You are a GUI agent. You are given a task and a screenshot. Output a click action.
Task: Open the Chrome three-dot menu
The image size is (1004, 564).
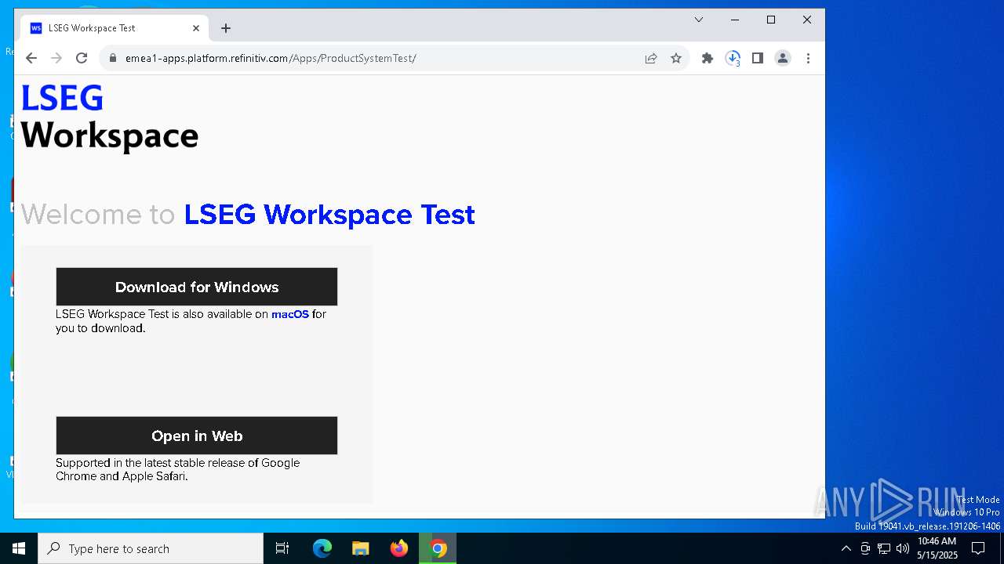click(808, 58)
